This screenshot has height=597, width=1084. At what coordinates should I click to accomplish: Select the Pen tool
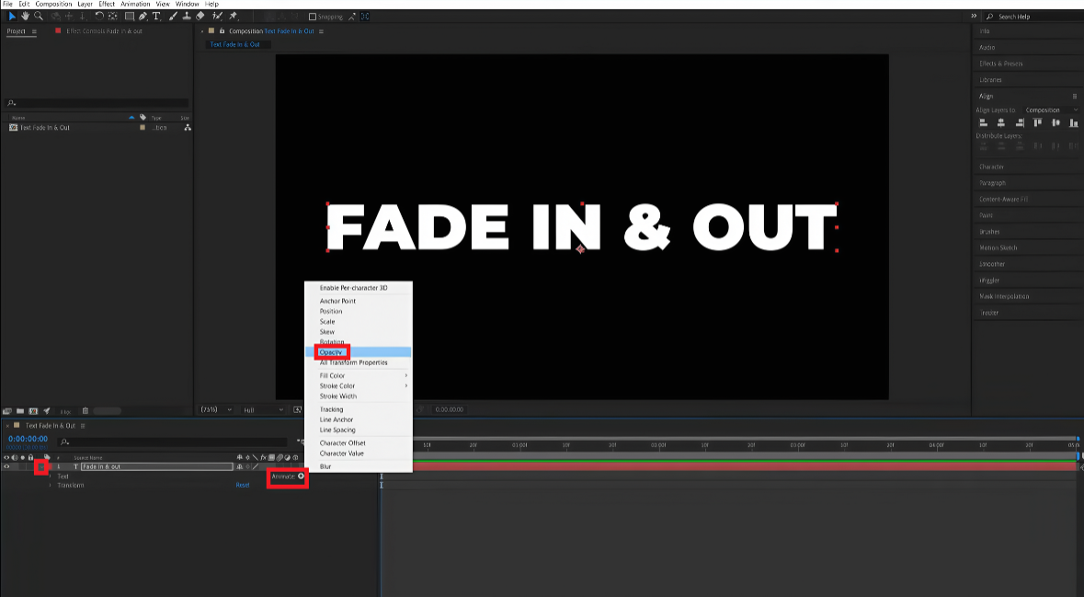[x=143, y=16]
